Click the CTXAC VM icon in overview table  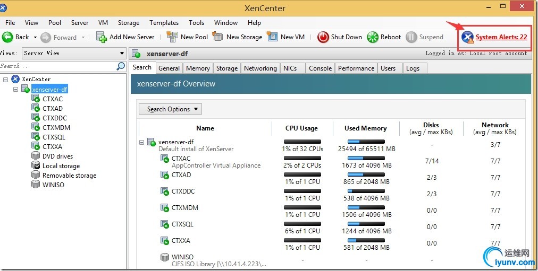click(165, 159)
